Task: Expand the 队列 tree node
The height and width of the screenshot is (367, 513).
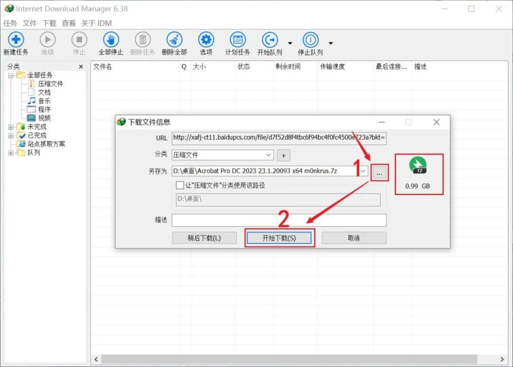Action: (11, 153)
